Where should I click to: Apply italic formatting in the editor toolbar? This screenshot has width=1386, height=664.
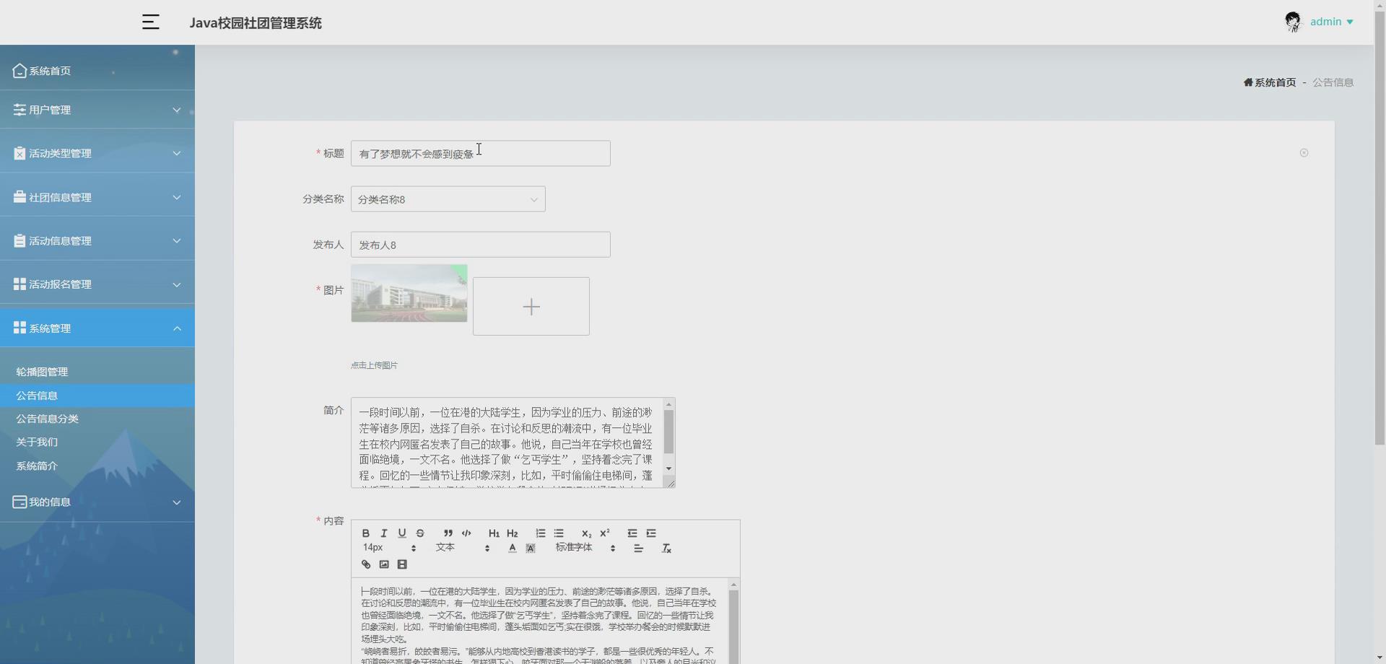[x=384, y=533]
